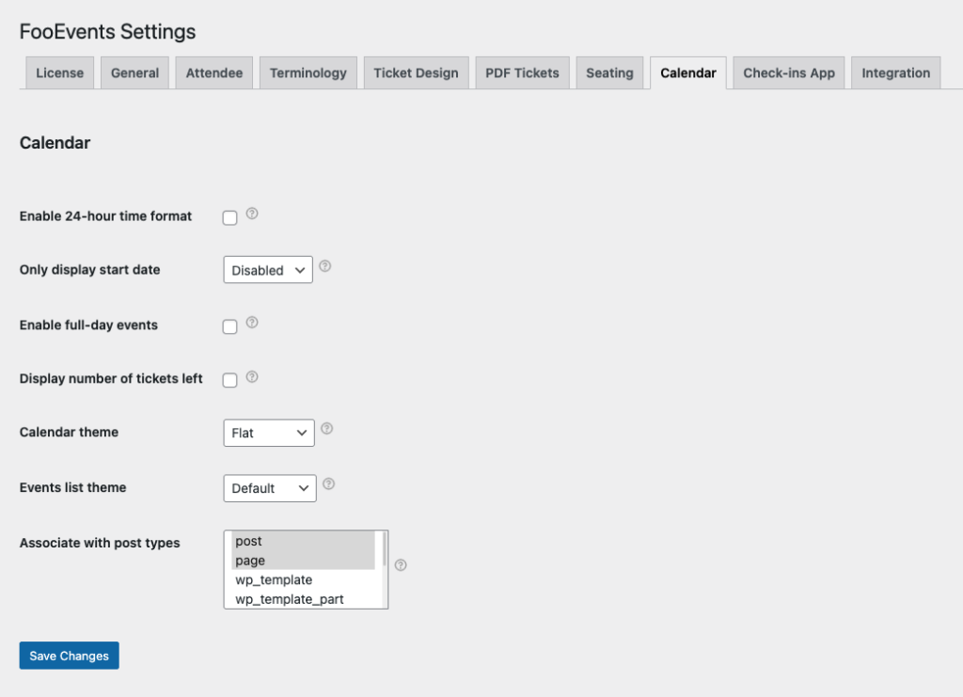Tick Display number of tickets left
Viewport: 963px width, 697px height.
[x=229, y=380]
